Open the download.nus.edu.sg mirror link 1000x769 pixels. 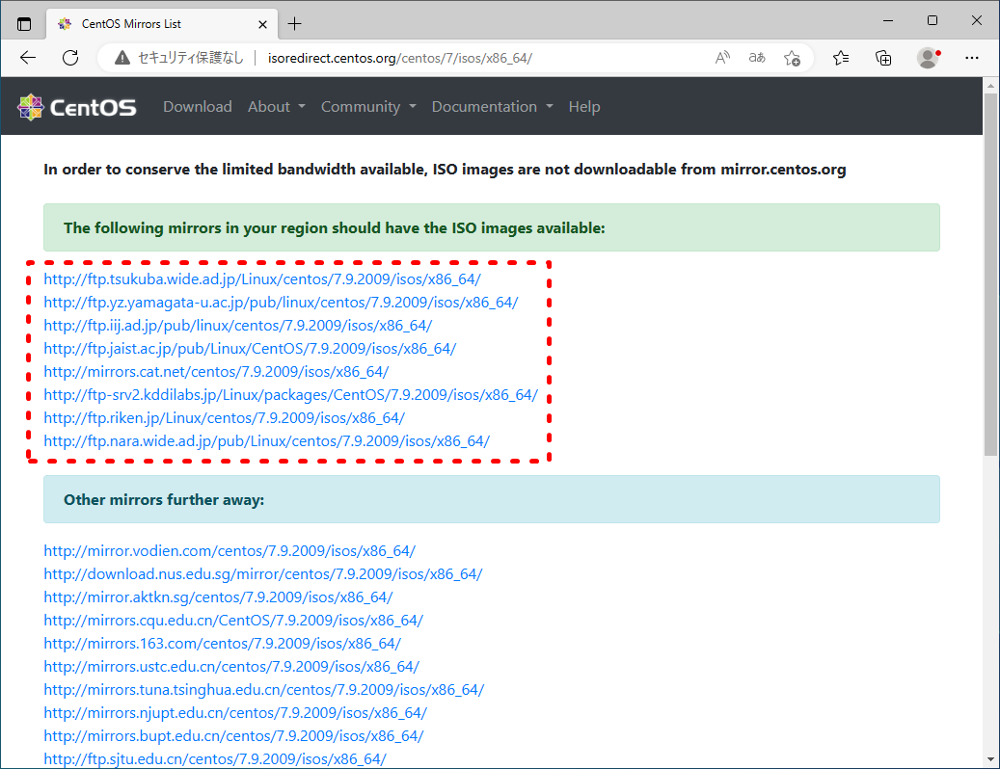262,574
